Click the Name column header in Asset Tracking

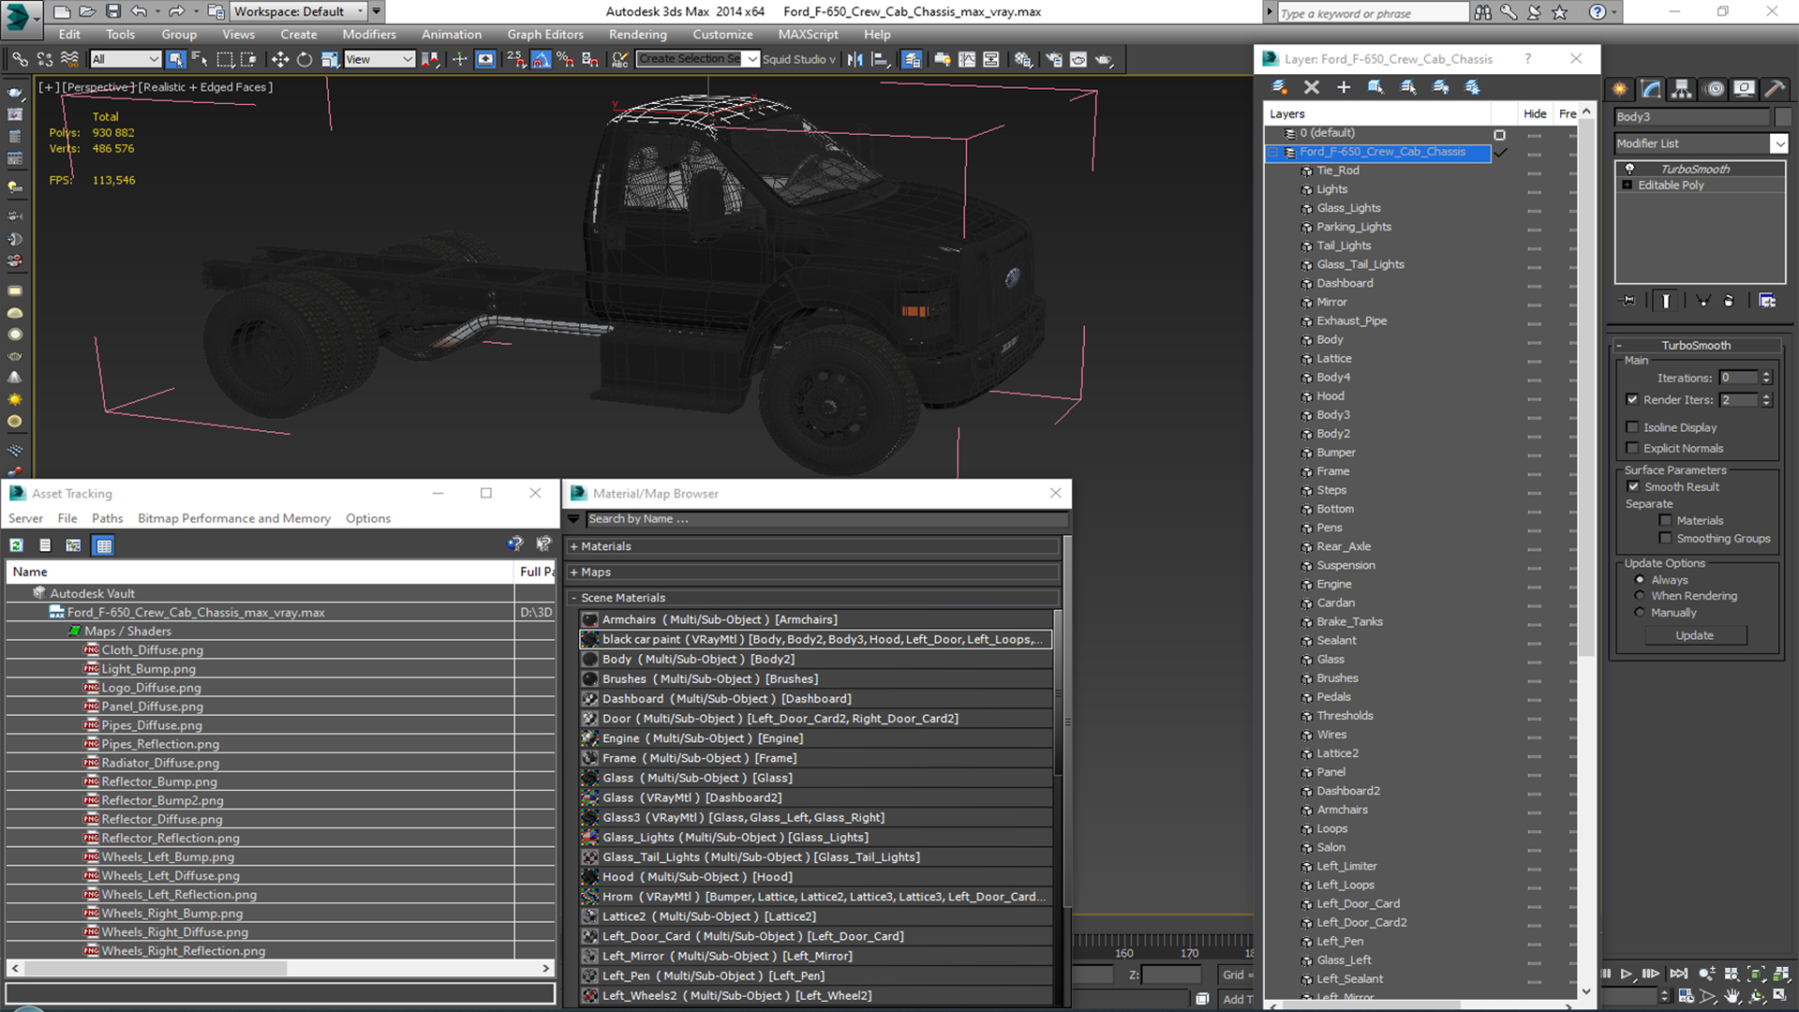(x=260, y=572)
